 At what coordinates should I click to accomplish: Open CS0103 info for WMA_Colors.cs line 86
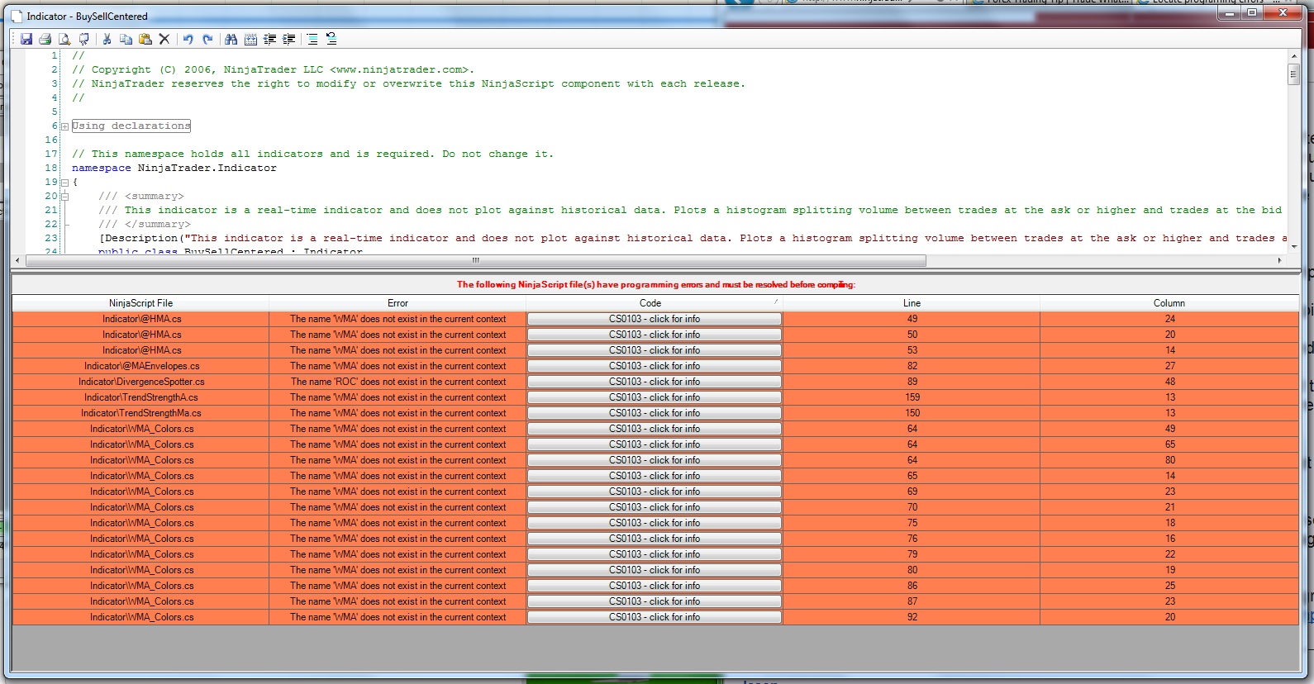655,586
